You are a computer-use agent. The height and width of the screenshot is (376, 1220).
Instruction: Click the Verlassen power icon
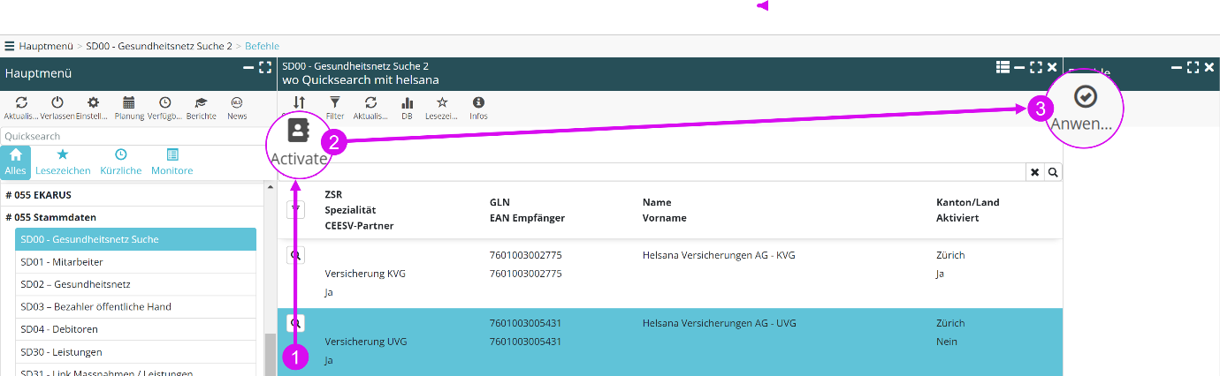[x=57, y=103]
